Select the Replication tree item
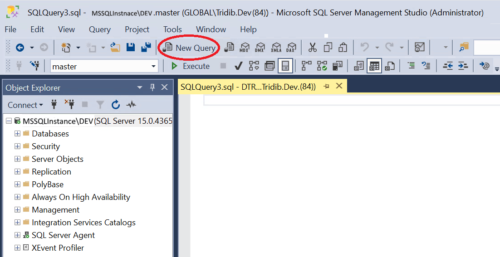This screenshot has width=500, height=257. click(51, 172)
